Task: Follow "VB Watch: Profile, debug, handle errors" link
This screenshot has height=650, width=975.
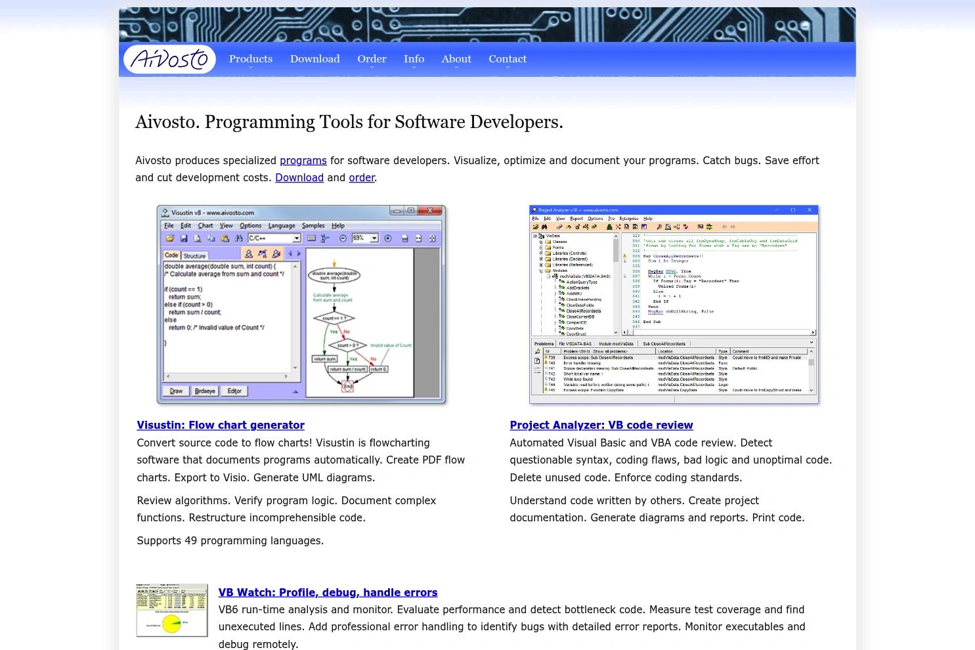Action: [328, 592]
